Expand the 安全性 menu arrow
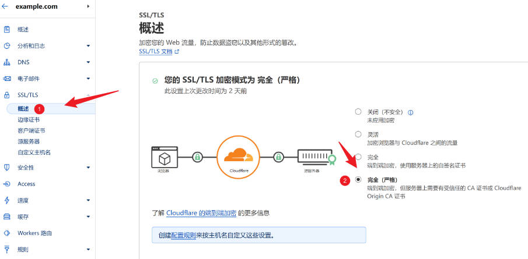 click(x=88, y=167)
